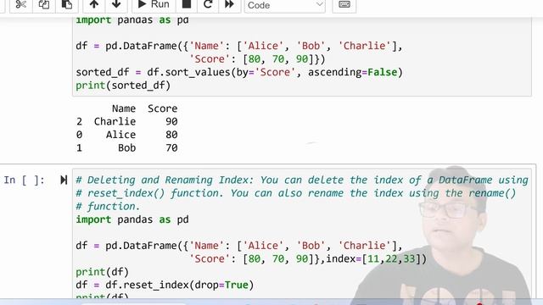The image size is (543, 305).
Task: Click import pandas line in second cell
Action: pos(132,219)
